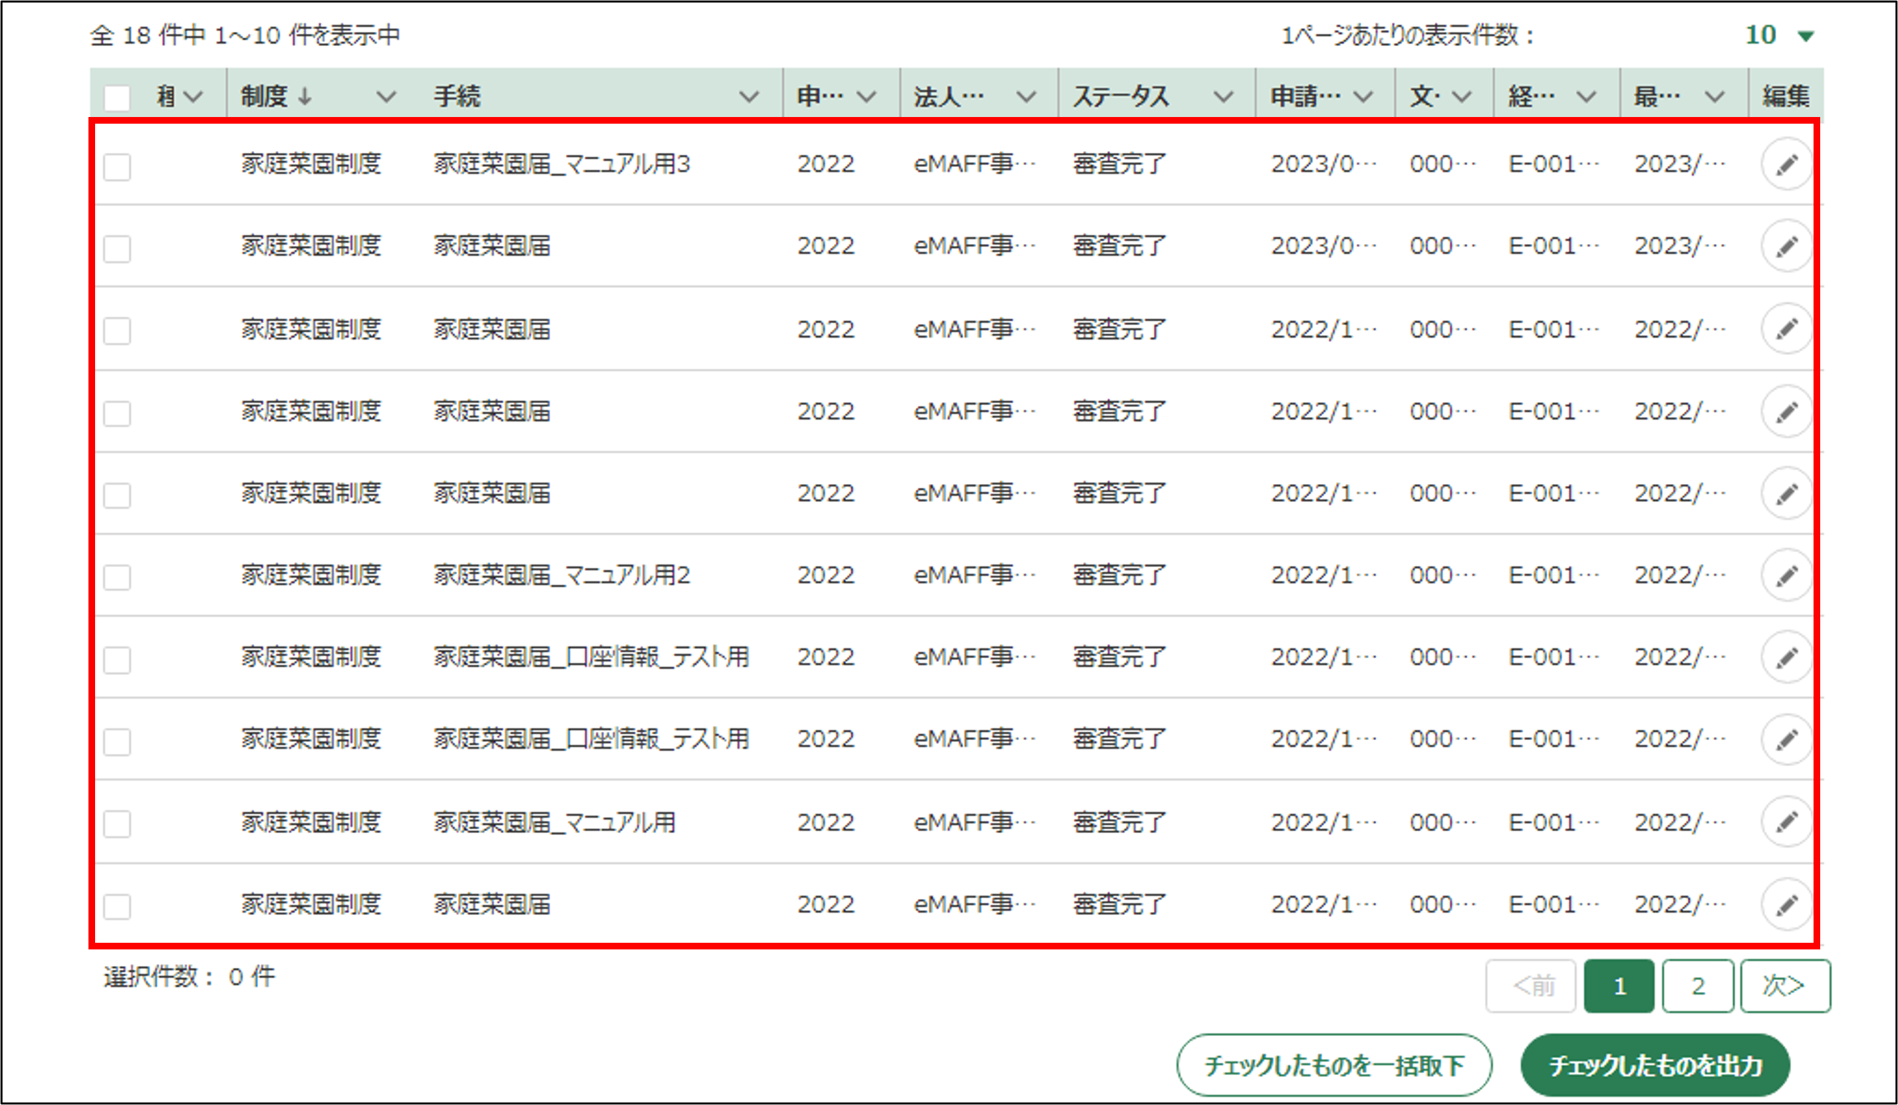Go to page 2 of results

pos(1698,985)
